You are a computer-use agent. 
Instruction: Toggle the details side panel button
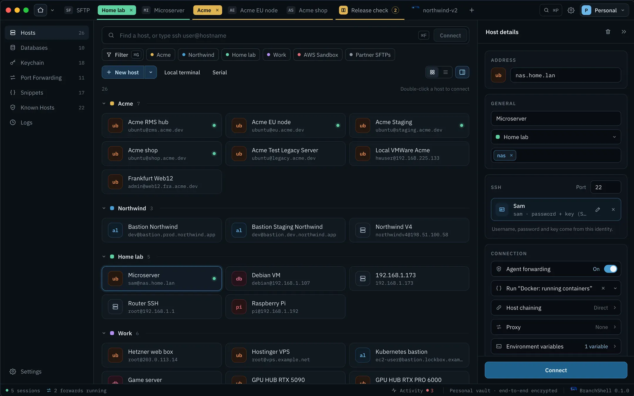tap(462, 72)
